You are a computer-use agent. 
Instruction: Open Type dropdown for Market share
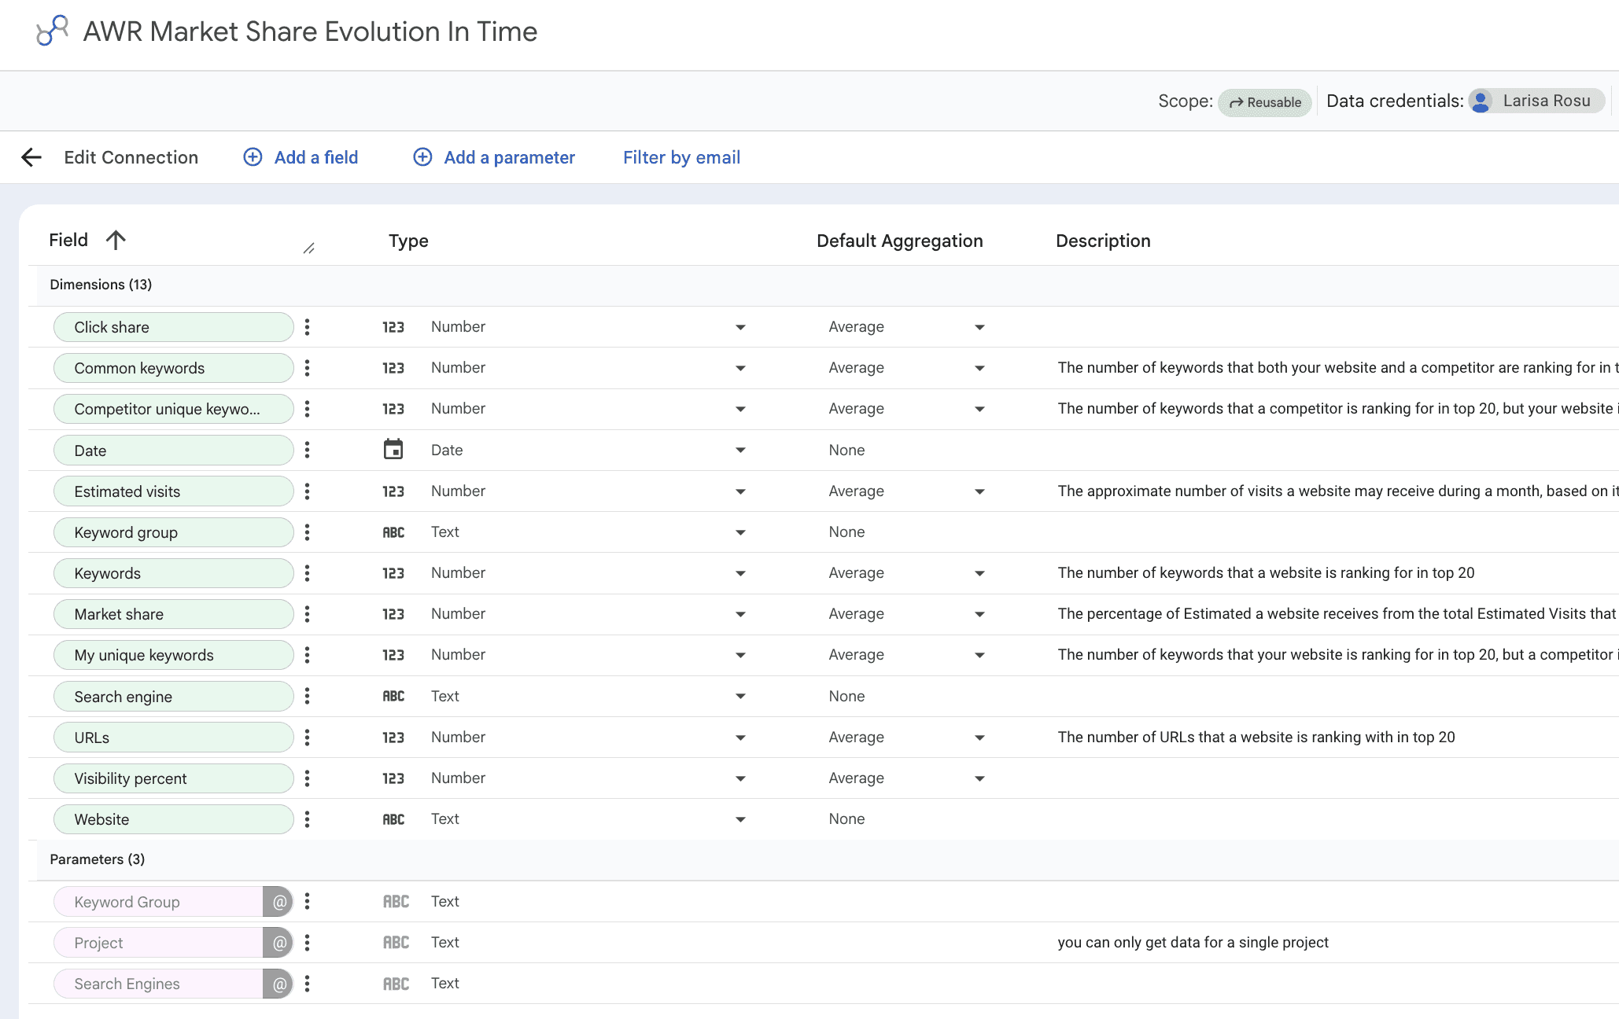(x=740, y=614)
